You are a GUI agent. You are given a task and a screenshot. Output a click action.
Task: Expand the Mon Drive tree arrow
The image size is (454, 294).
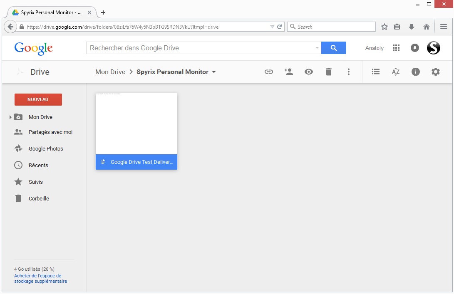click(x=10, y=117)
